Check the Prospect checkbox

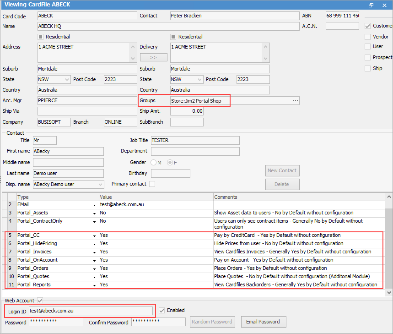point(368,57)
